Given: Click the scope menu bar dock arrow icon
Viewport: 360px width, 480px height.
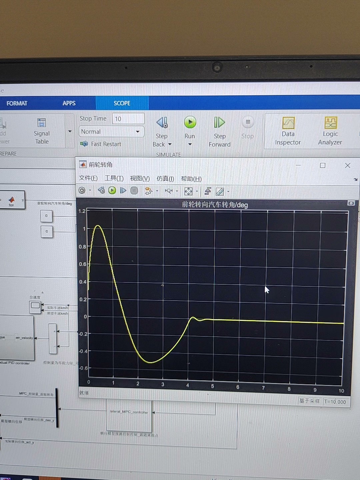Looking at the screenshot, I should point(355,179).
